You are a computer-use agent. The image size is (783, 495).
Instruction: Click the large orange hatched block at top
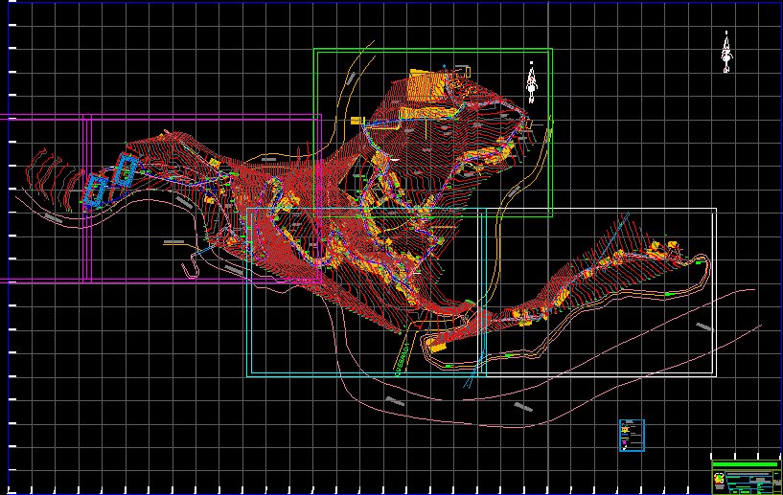[x=427, y=82]
